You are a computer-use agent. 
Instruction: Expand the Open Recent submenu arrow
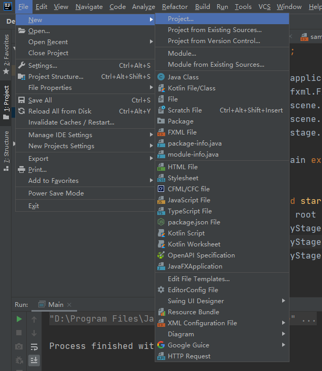click(x=152, y=42)
